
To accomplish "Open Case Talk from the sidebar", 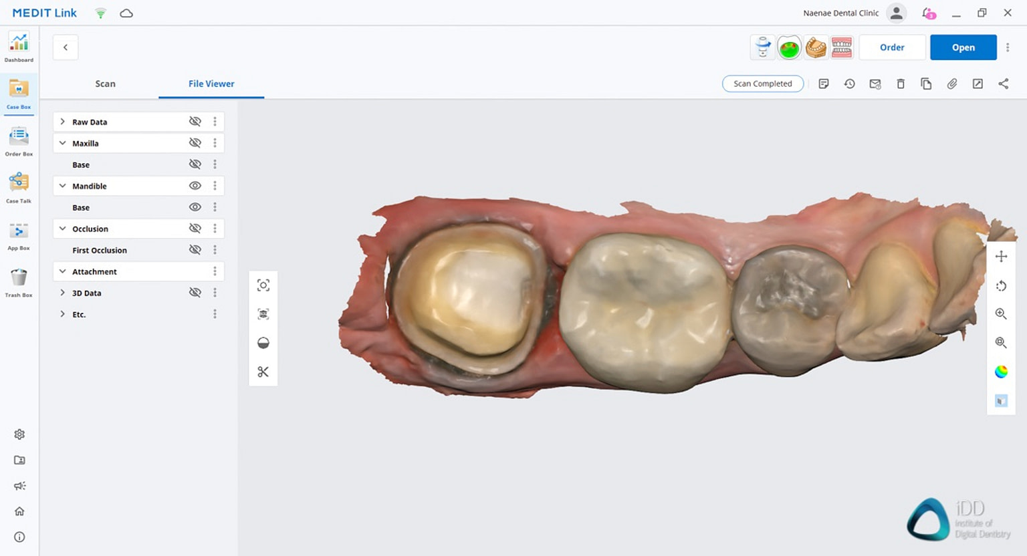I will click(19, 186).
